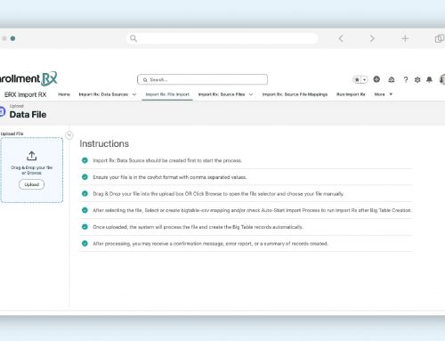Click inside the Salesforce Search box

[x=202, y=79]
